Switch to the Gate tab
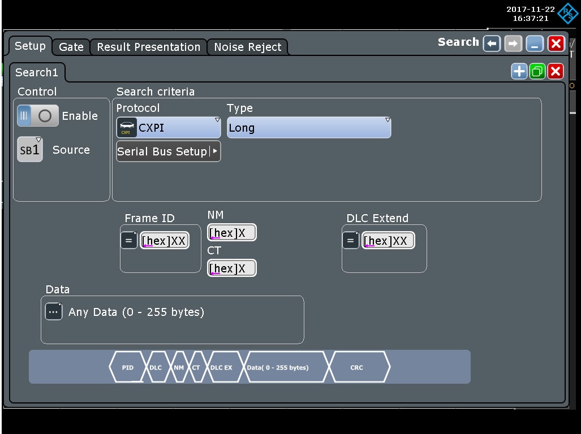This screenshot has height=434, width=581. click(x=71, y=47)
